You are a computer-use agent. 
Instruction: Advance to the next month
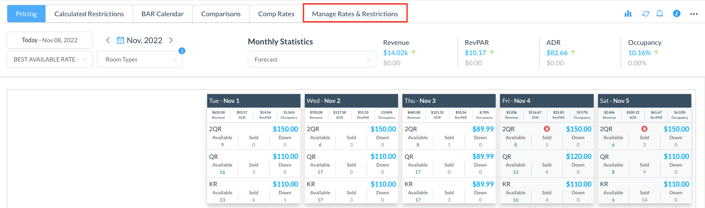(x=171, y=40)
